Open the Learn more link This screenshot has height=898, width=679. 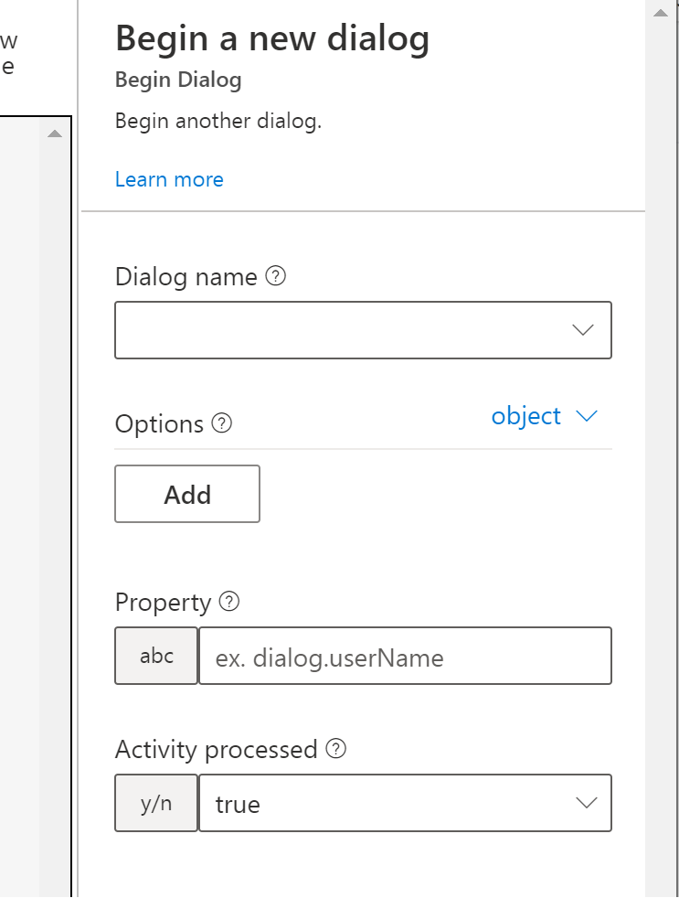click(x=169, y=179)
